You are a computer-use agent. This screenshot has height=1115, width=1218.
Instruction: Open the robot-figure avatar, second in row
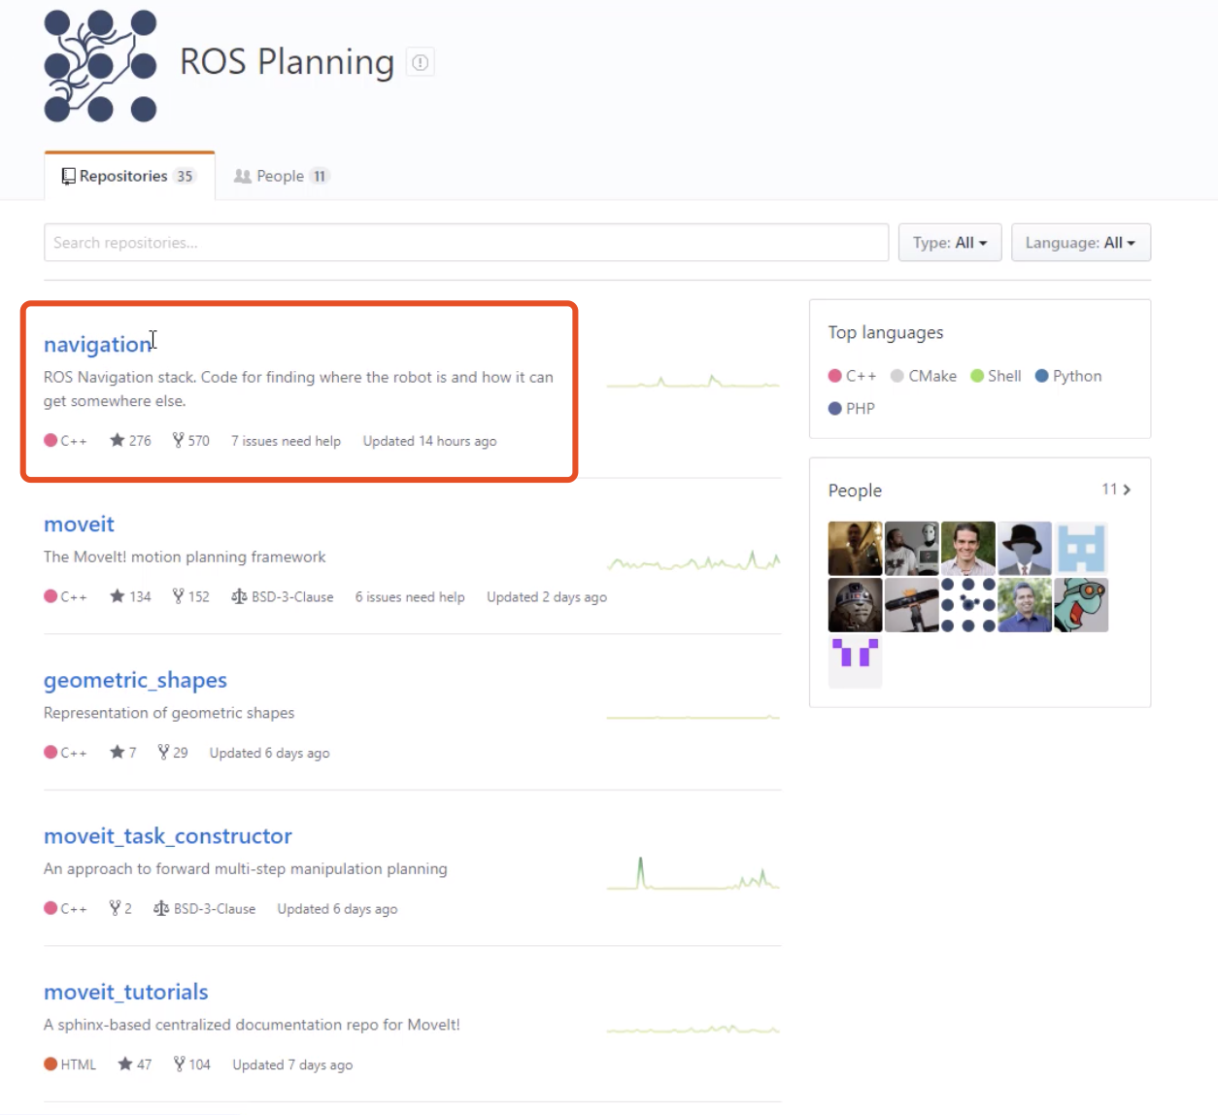click(911, 548)
